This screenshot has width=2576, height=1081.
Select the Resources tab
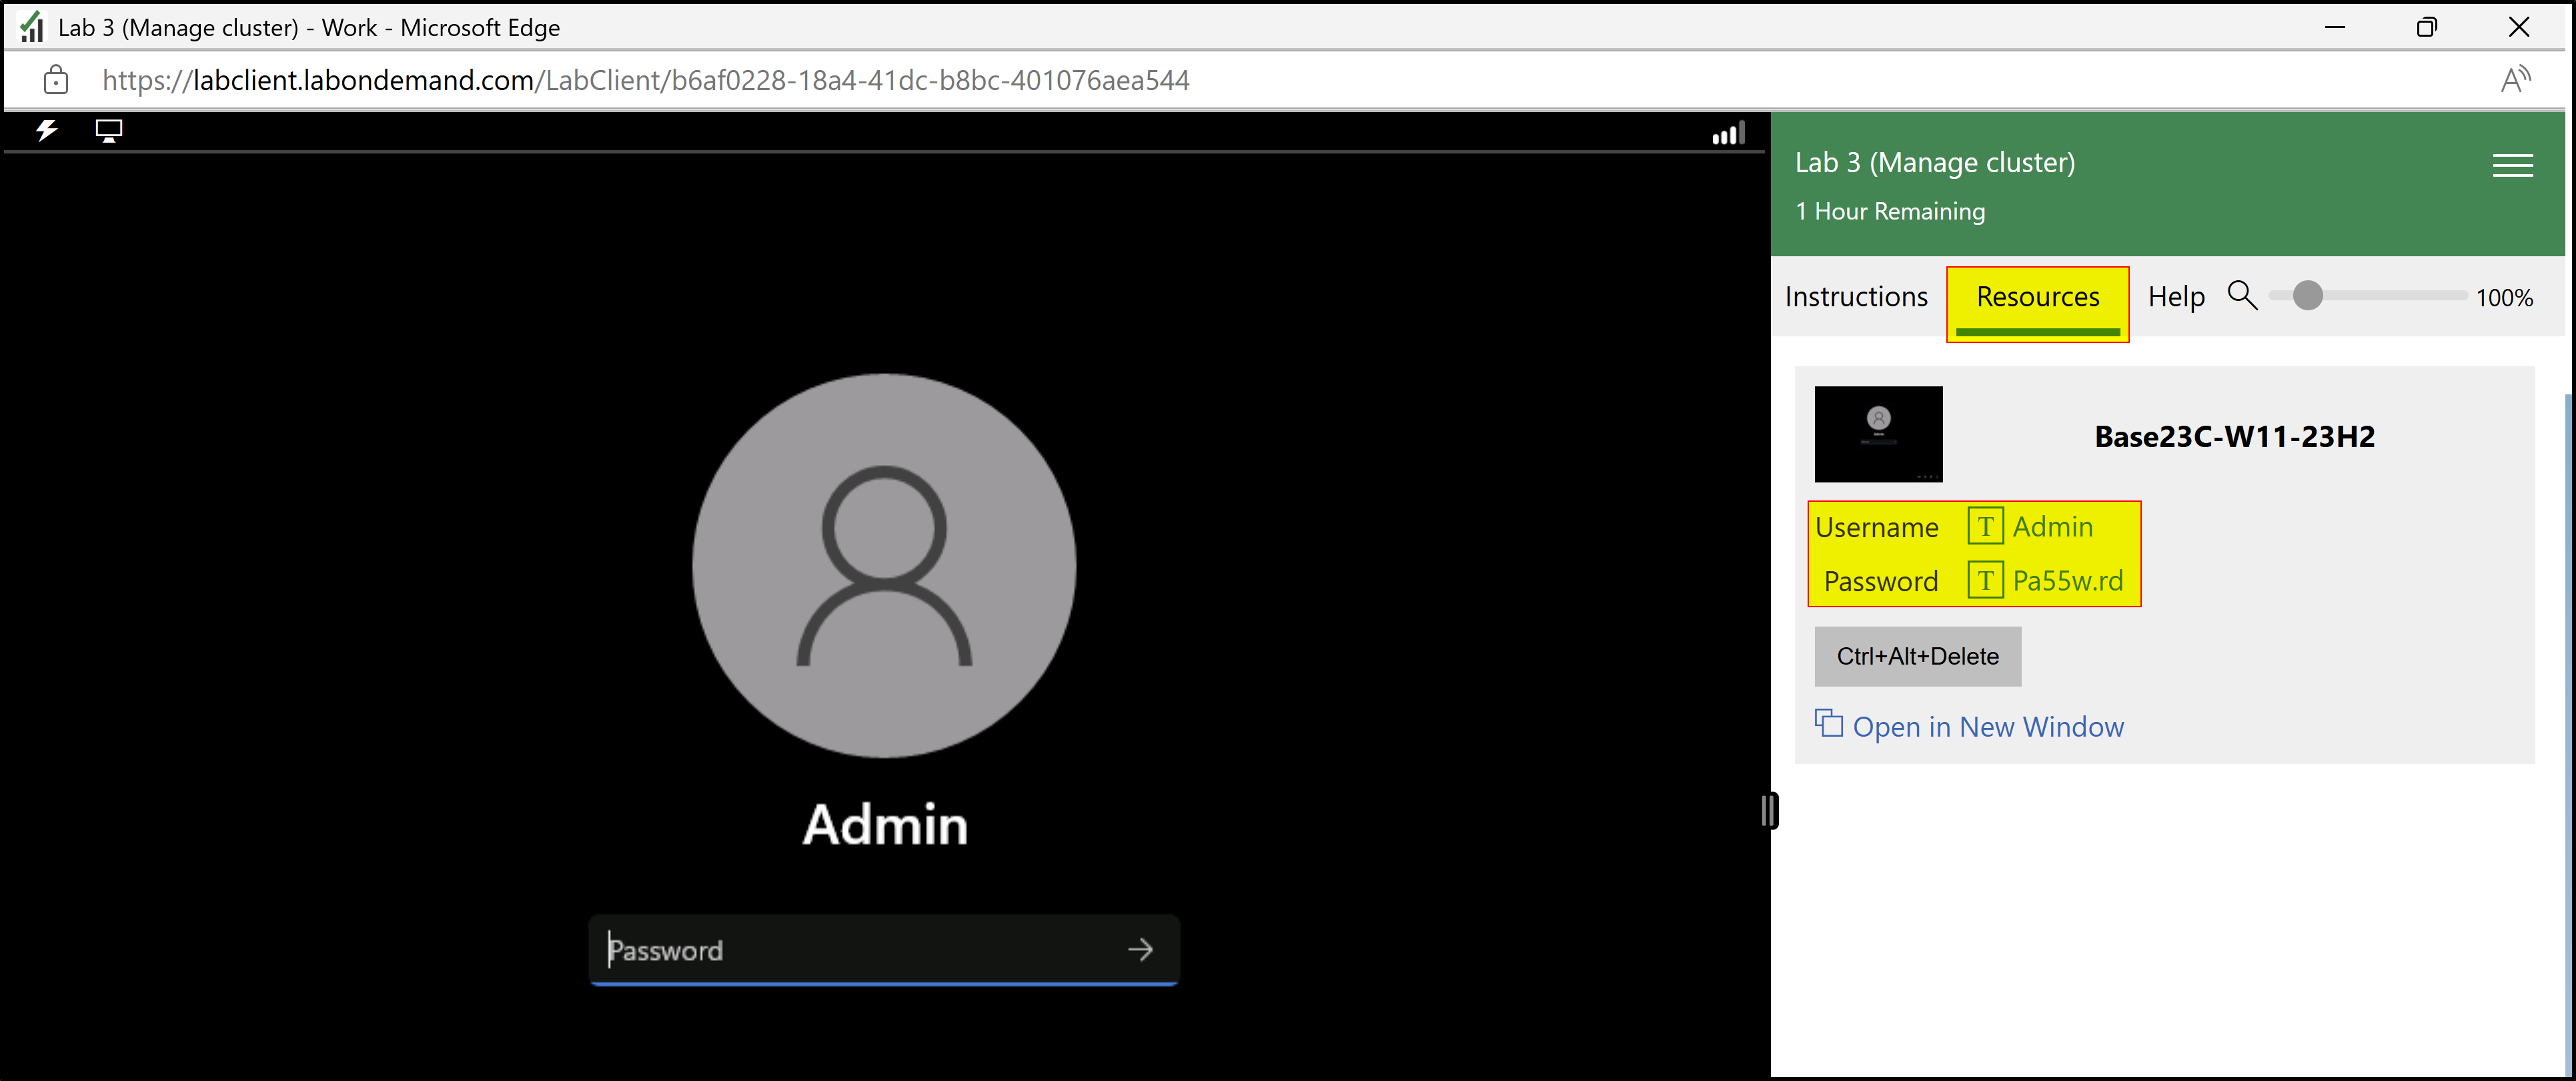[2037, 296]
